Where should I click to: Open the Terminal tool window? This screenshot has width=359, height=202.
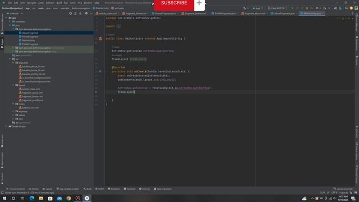point(130,189)
